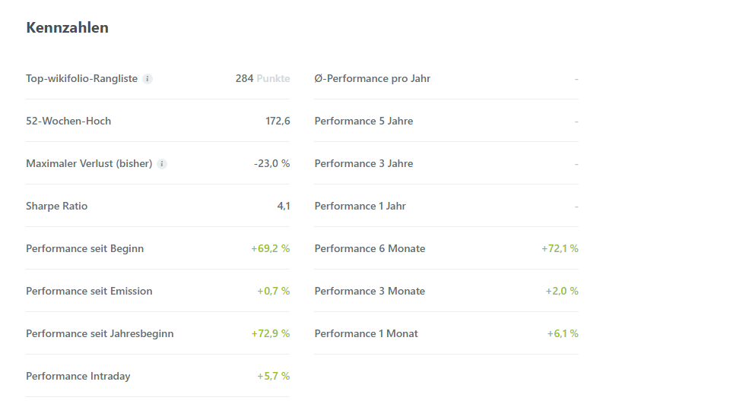The height and width of the screenshot is (410, 730).
Task: Click the -23,0 % loss value
Action: tap(271, 164)
